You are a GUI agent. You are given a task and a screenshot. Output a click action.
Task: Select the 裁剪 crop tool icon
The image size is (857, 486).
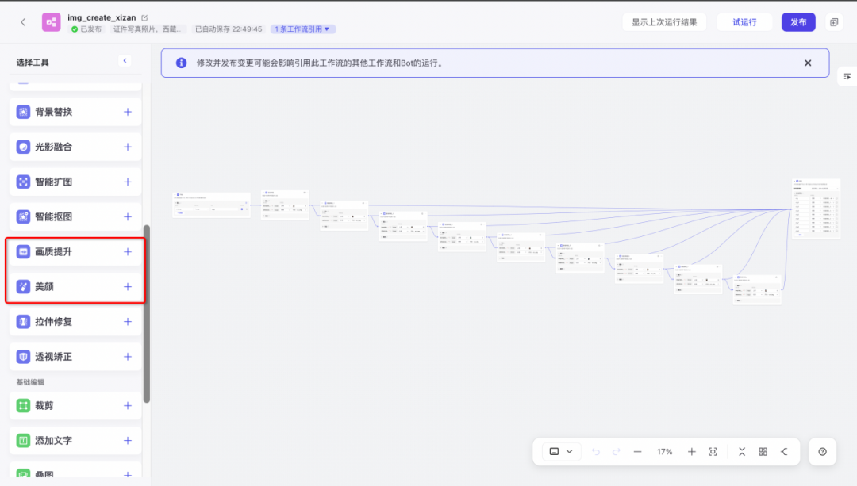(x=23, y=406)
